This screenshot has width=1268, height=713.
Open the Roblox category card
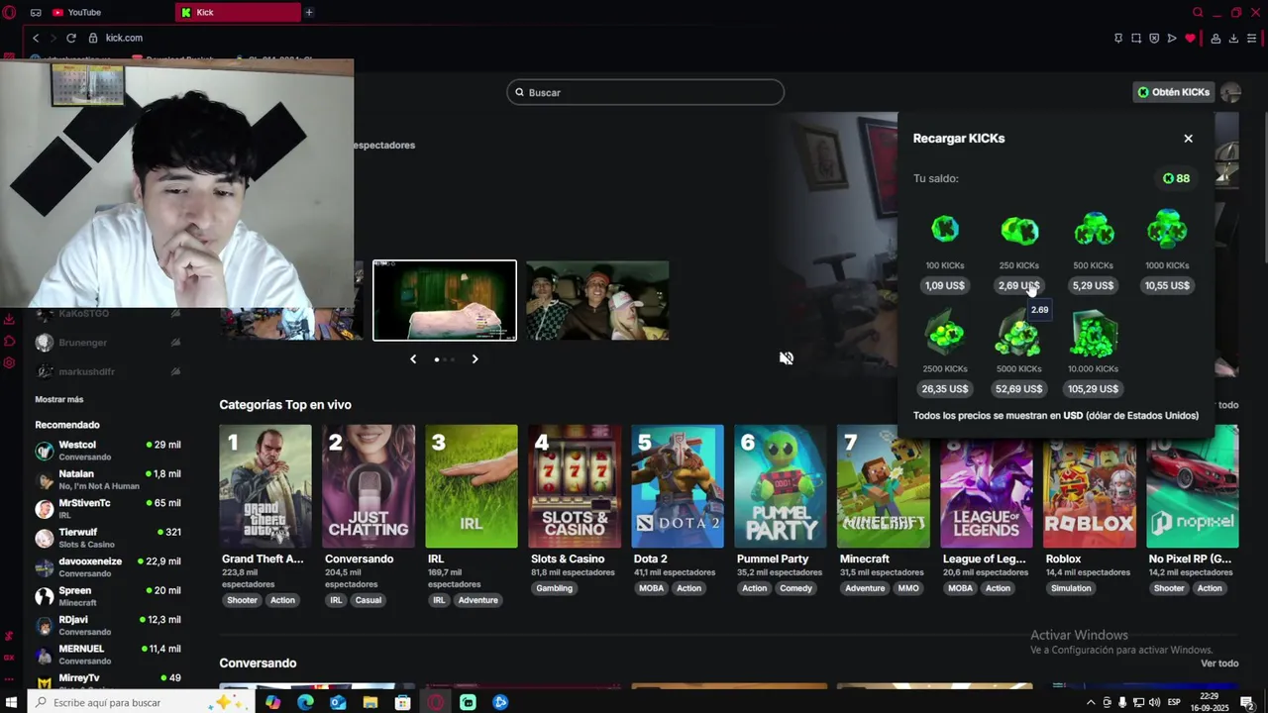[1090, 486]
